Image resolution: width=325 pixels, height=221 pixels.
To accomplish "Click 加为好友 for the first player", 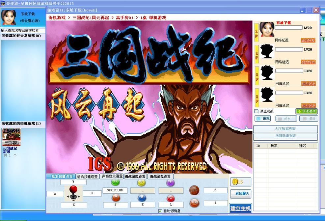I will point(308,41).
